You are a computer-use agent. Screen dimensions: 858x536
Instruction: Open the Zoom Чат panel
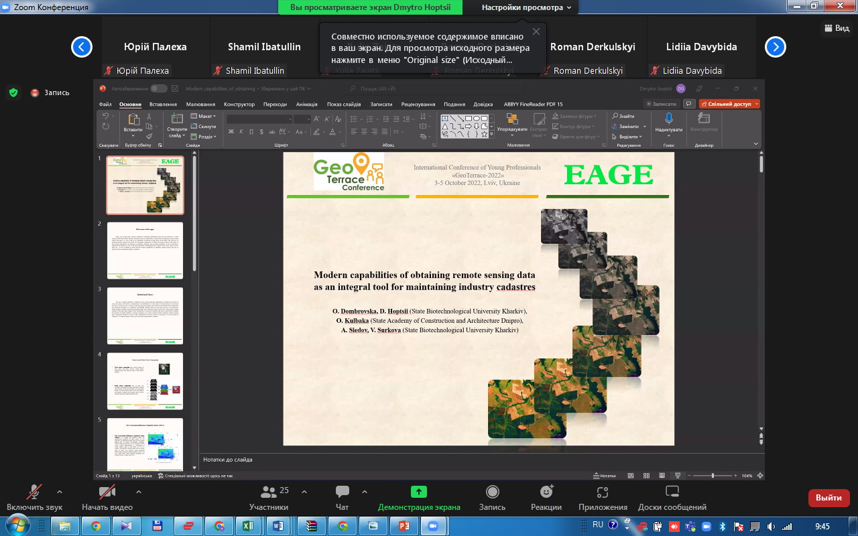[343, 499]
